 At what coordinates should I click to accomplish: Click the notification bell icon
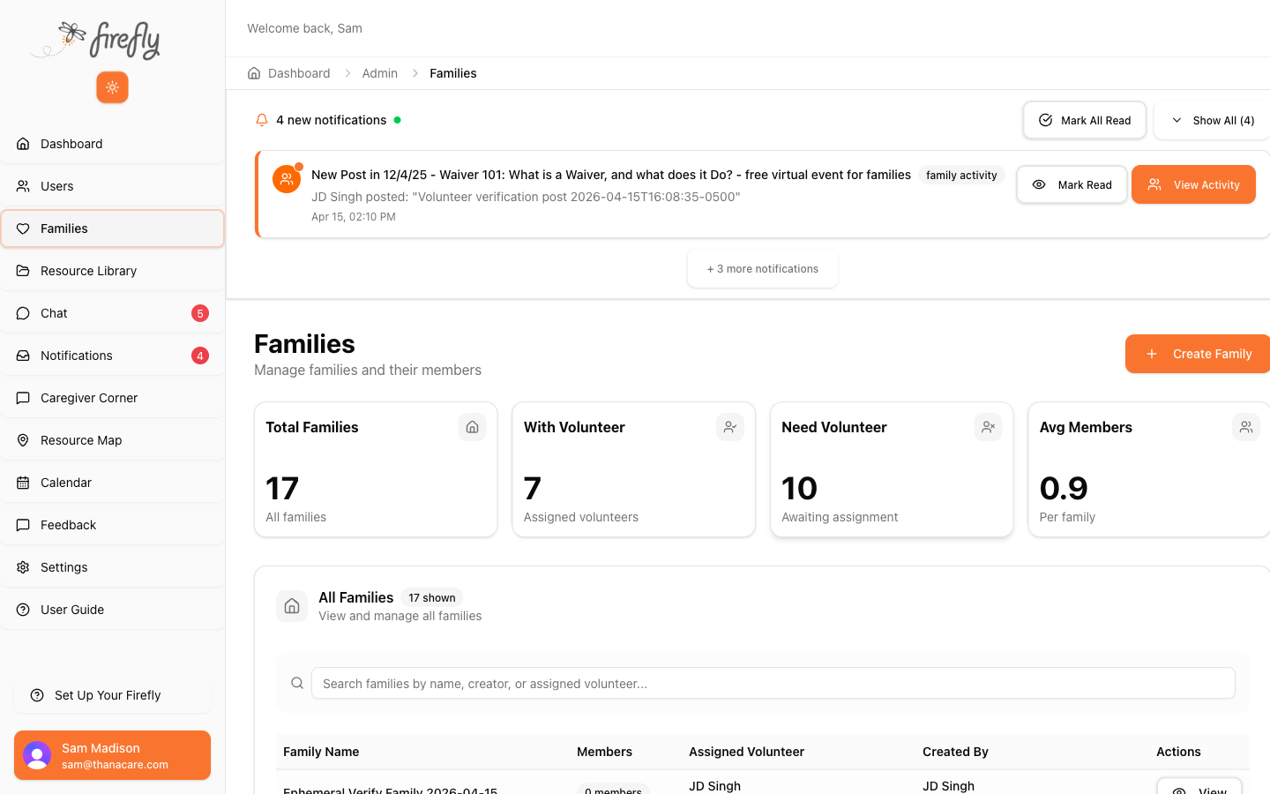point(261,120)
